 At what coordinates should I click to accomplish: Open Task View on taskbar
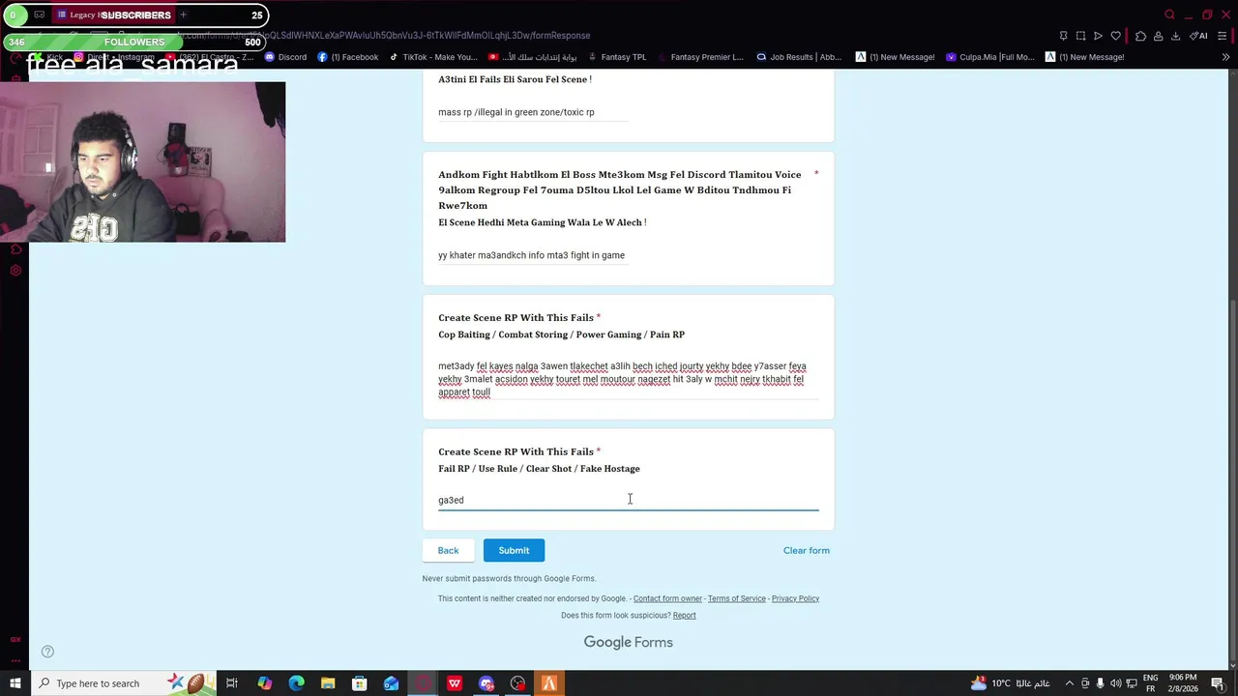(x=232, y=683)
